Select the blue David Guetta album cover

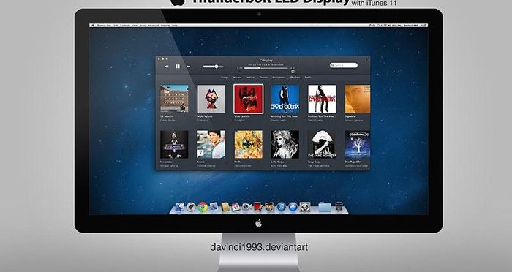click(285, 99)
